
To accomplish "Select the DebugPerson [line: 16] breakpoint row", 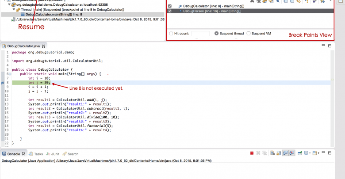I will click(250, 11).
